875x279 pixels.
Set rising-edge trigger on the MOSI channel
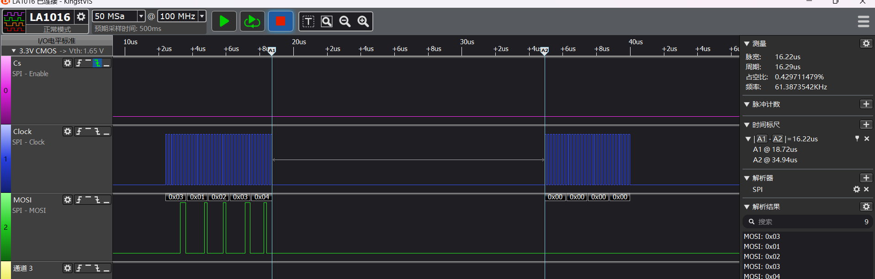pyautogui.click(x=79, y=200)
